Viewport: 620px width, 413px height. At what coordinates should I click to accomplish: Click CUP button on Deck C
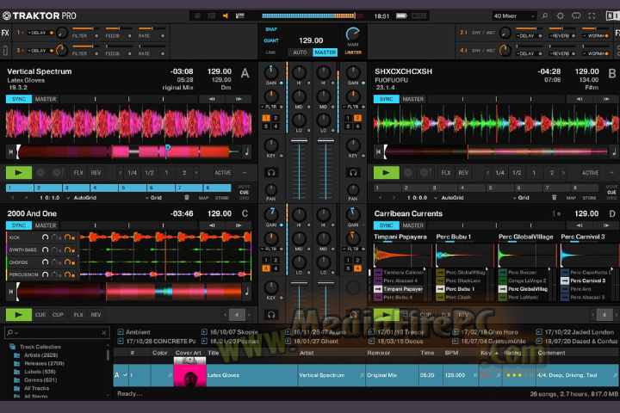click(58, 315)
